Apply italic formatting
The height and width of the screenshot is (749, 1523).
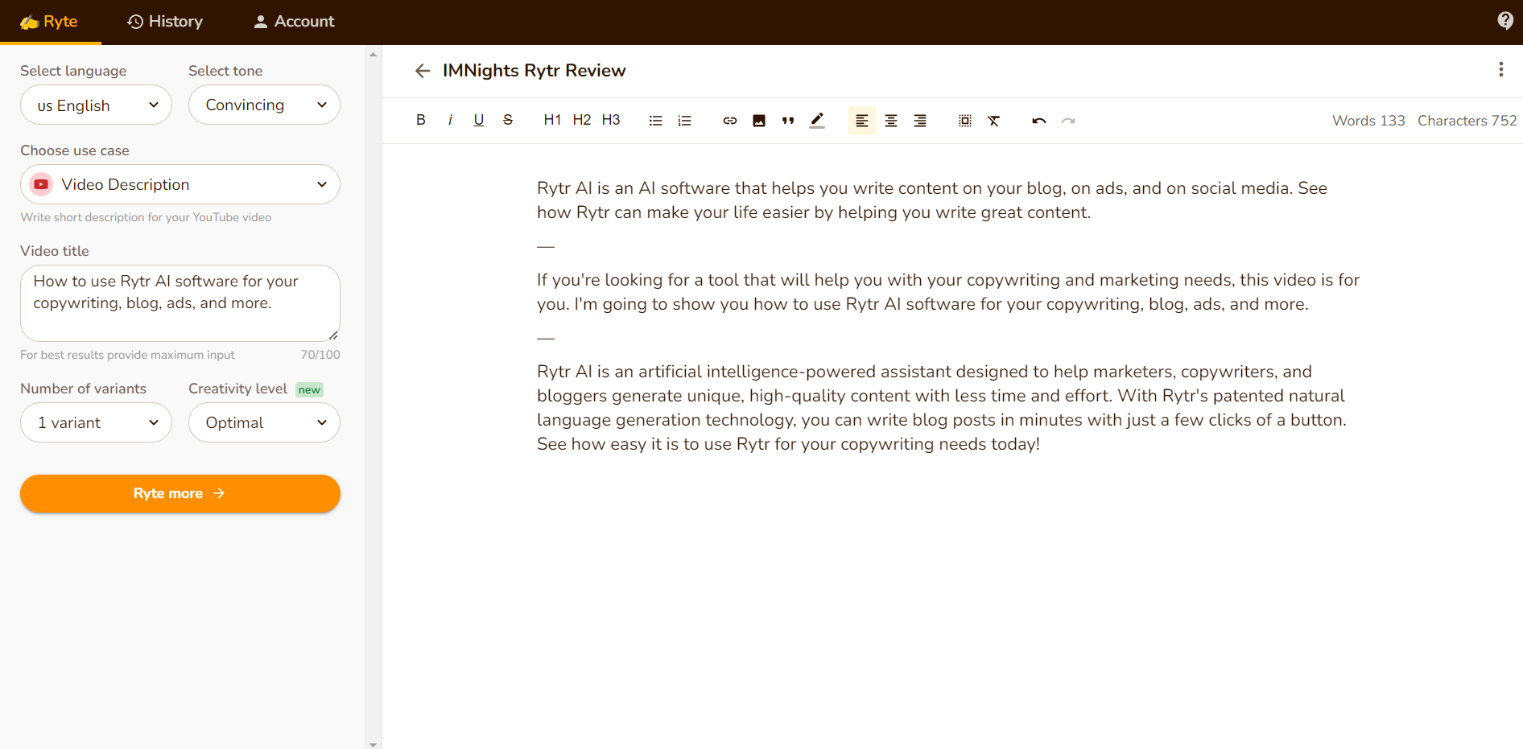450,121
